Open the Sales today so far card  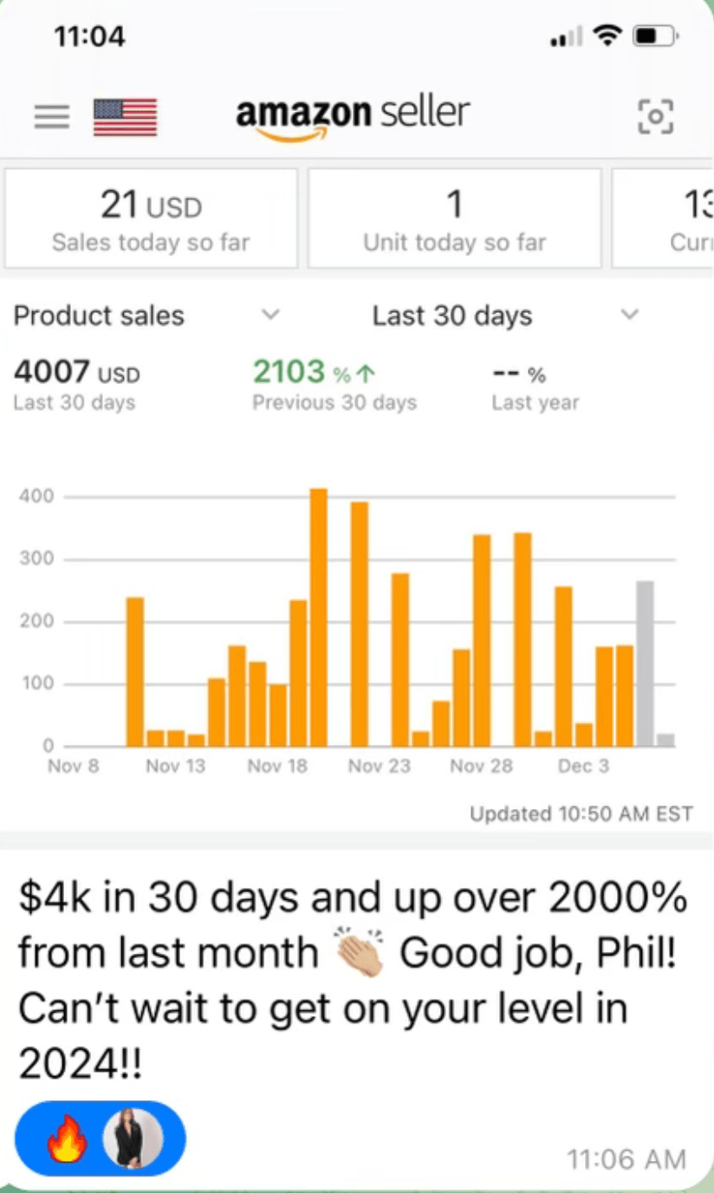151,218
